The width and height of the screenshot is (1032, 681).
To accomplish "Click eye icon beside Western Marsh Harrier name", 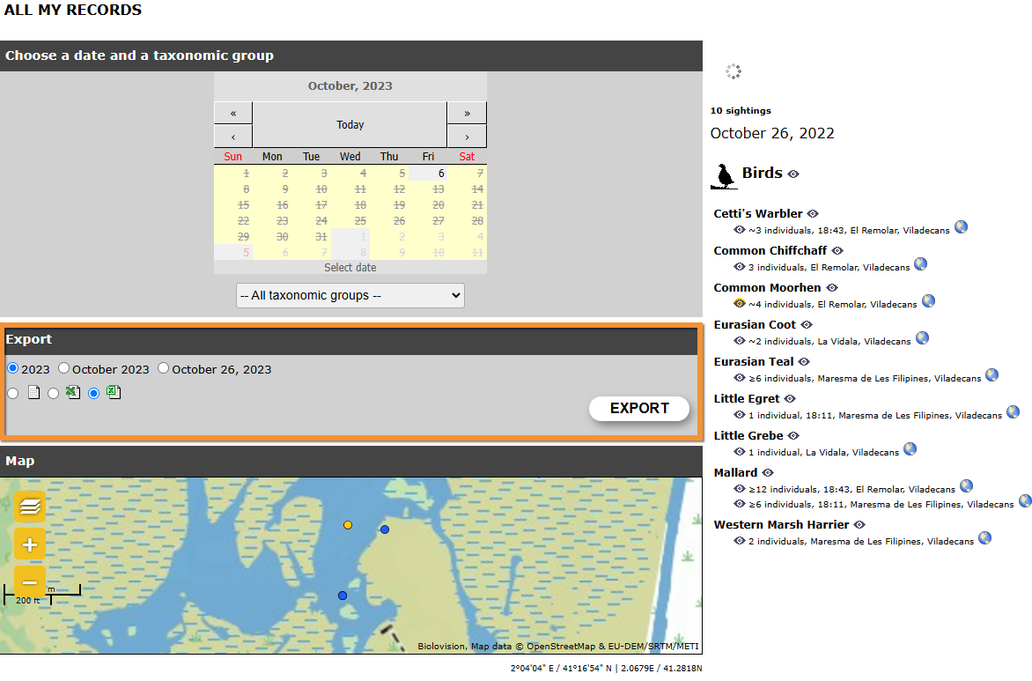I will coord(859,525).
